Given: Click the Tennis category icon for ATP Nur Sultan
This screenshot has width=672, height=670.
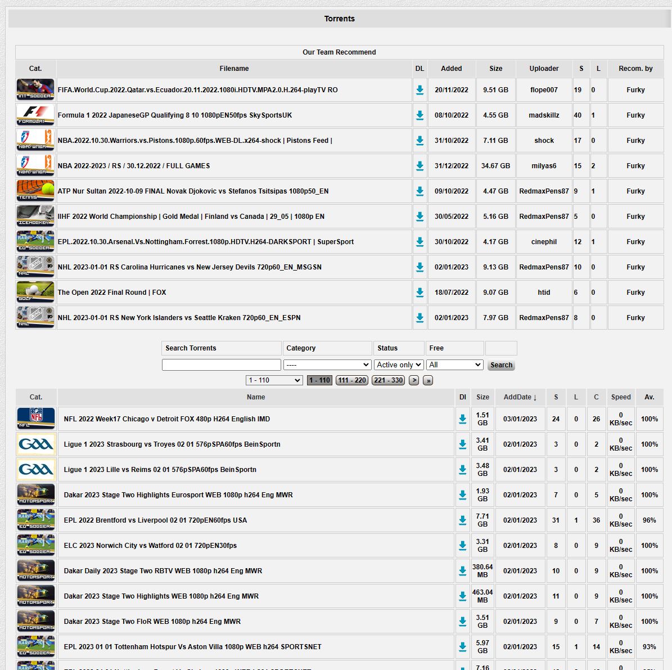Looking at the screenshot, I should pyautogui.click(x=35, y=191).
